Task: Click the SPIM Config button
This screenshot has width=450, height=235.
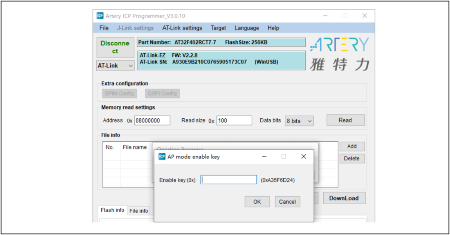Action: coord(120,93)
